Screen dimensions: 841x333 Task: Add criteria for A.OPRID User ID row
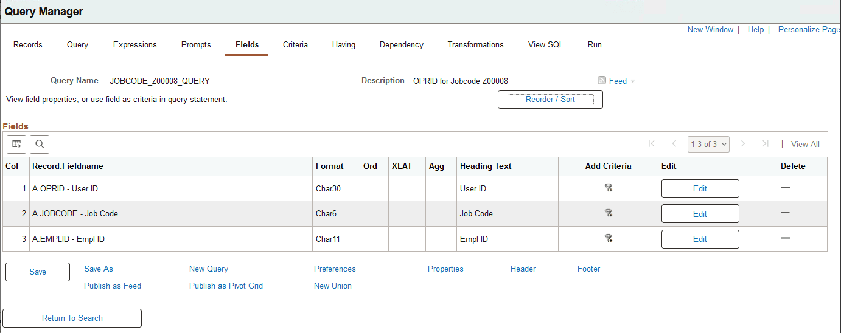click(x=608, y=188)
